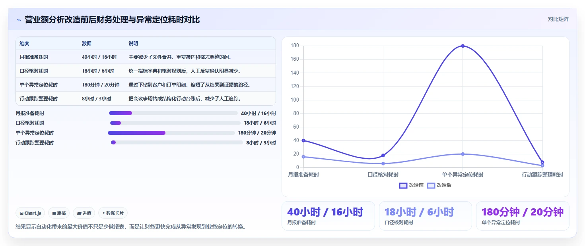Select the 进度 tag chip
585x246 pixels.
(x=84, y=213)
